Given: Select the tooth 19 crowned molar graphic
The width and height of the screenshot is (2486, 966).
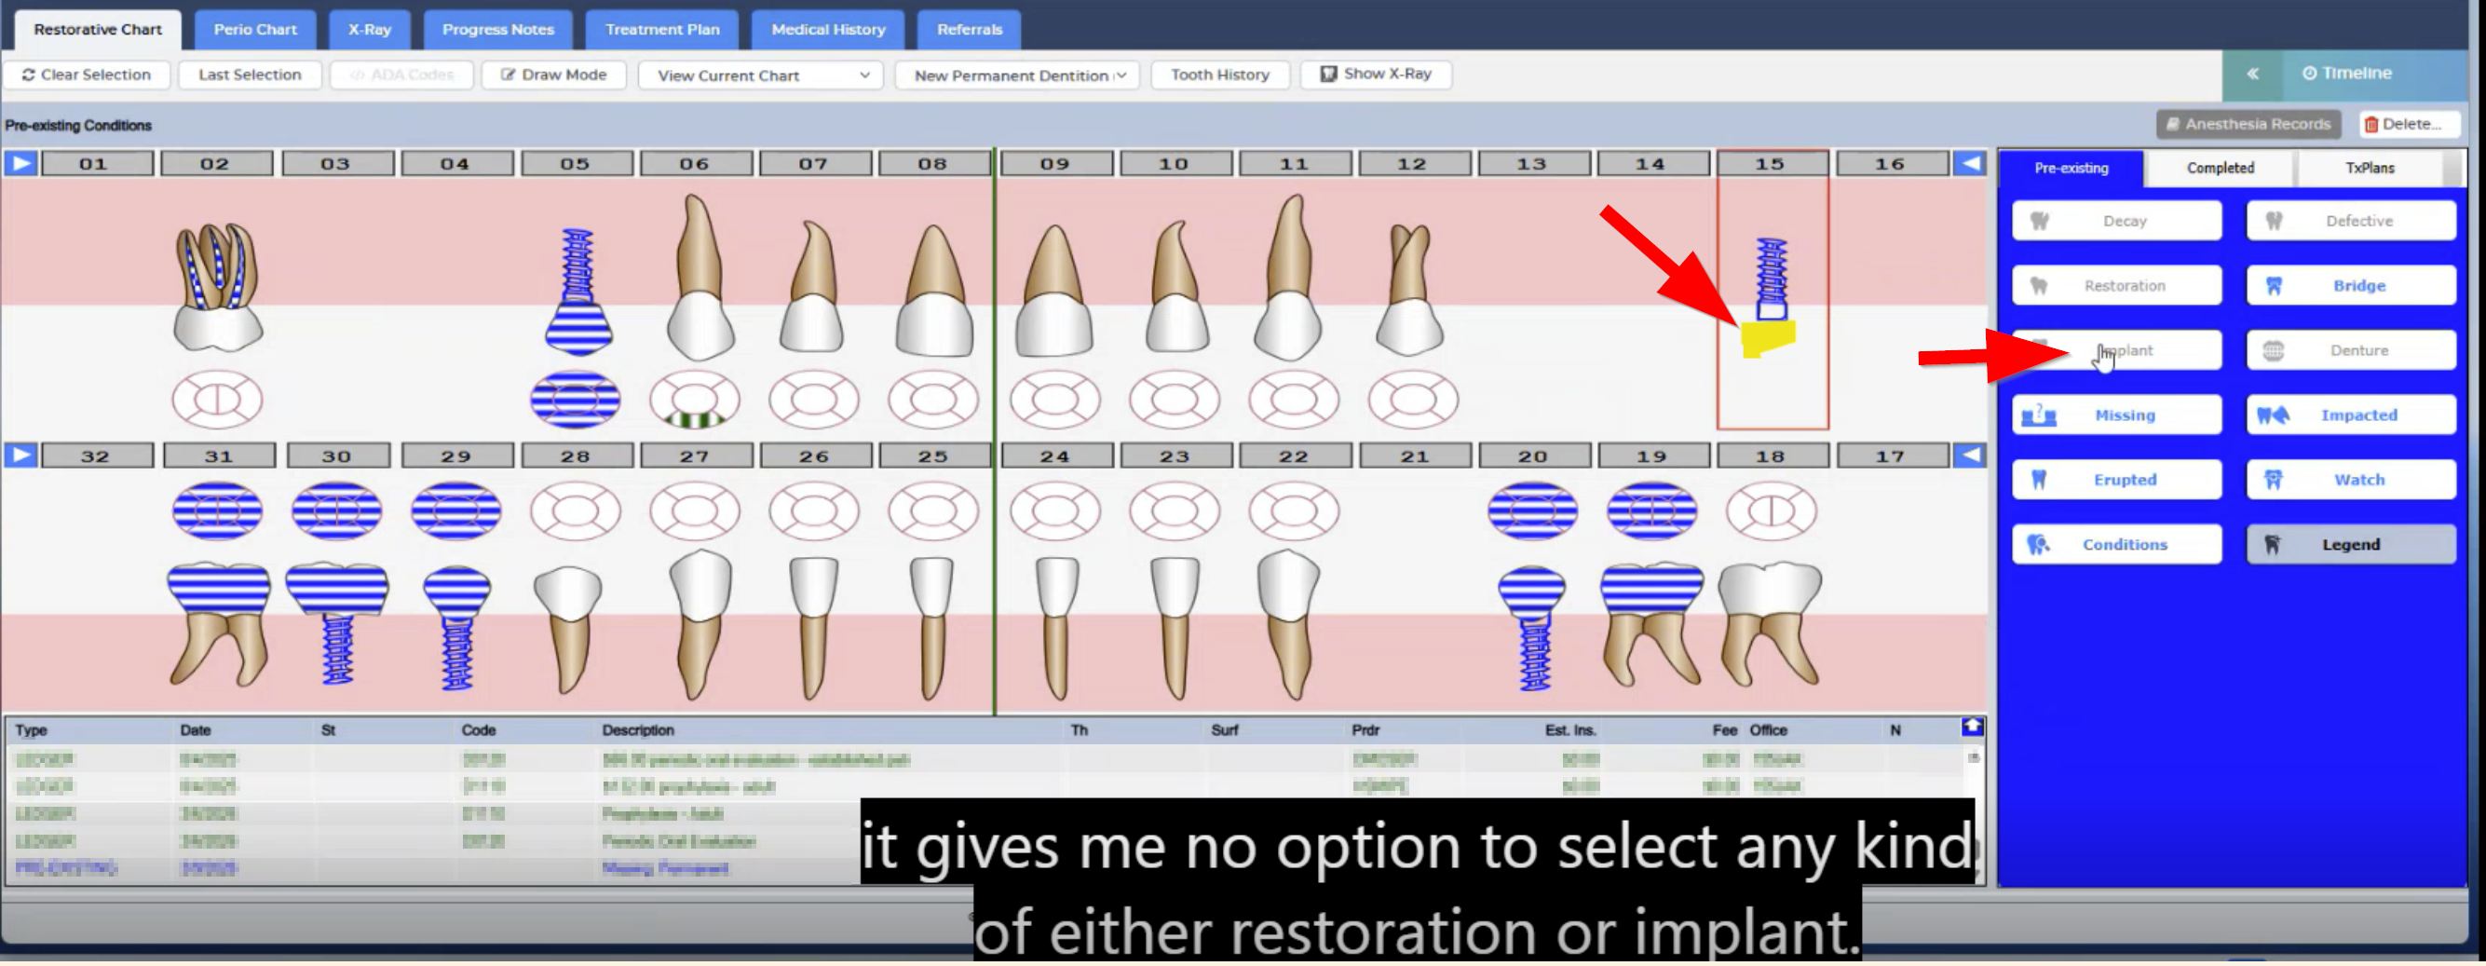Looking at the screenshot, I should (x=1651, y=623).
